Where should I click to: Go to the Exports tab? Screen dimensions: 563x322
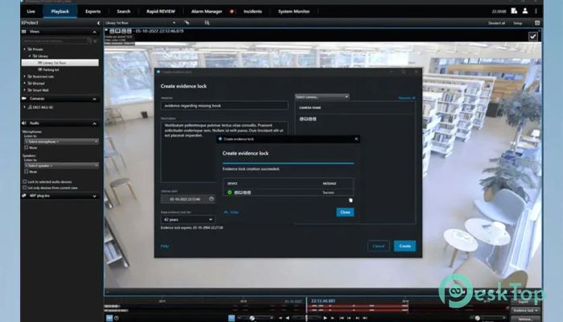click(92, 11)
